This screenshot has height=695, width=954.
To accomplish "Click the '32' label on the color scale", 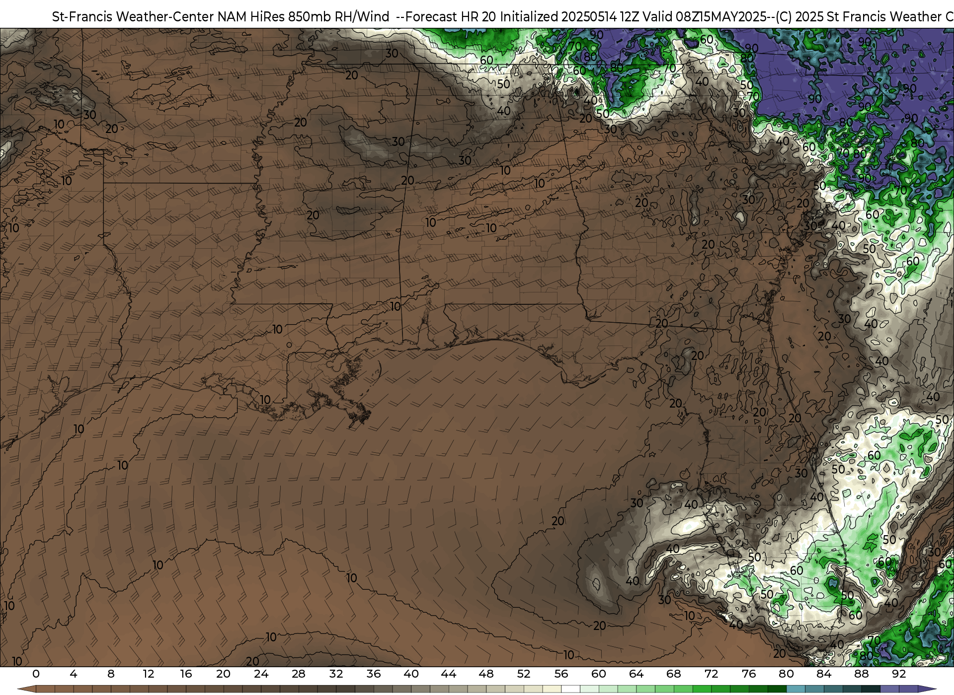I will (336, 674).
